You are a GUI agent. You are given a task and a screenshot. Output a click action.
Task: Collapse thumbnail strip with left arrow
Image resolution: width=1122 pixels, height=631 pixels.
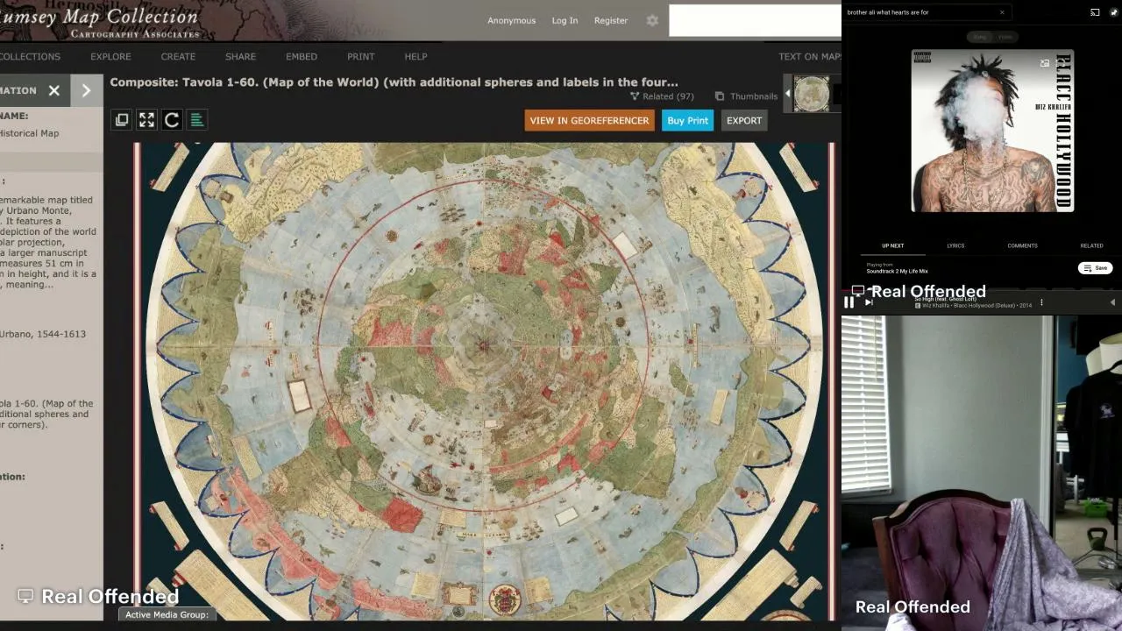pyautogui.click(x=787, y=94)
